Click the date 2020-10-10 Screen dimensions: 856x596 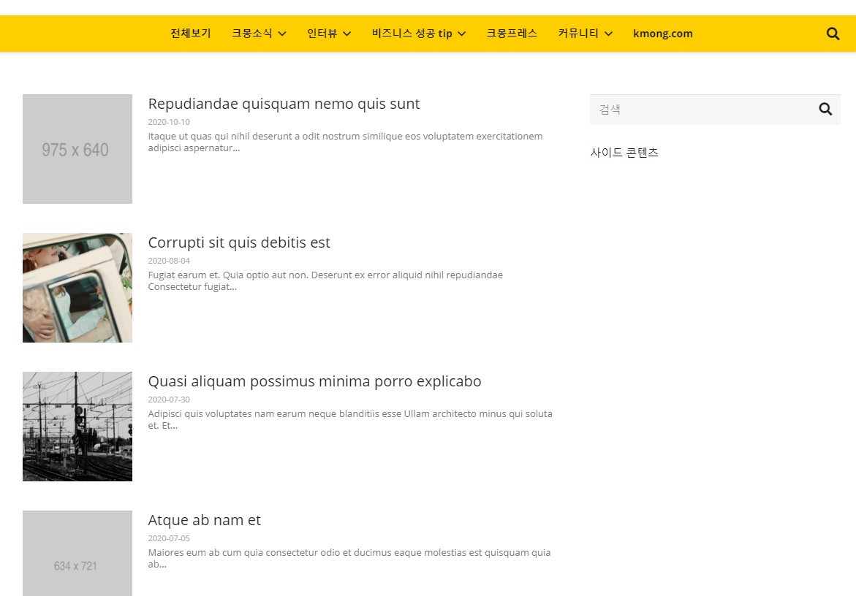coord(169,122)
